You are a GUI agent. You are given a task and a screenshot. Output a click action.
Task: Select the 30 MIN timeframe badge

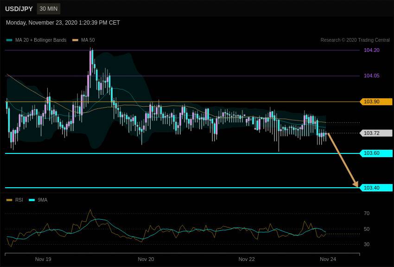tap(49, 9)
